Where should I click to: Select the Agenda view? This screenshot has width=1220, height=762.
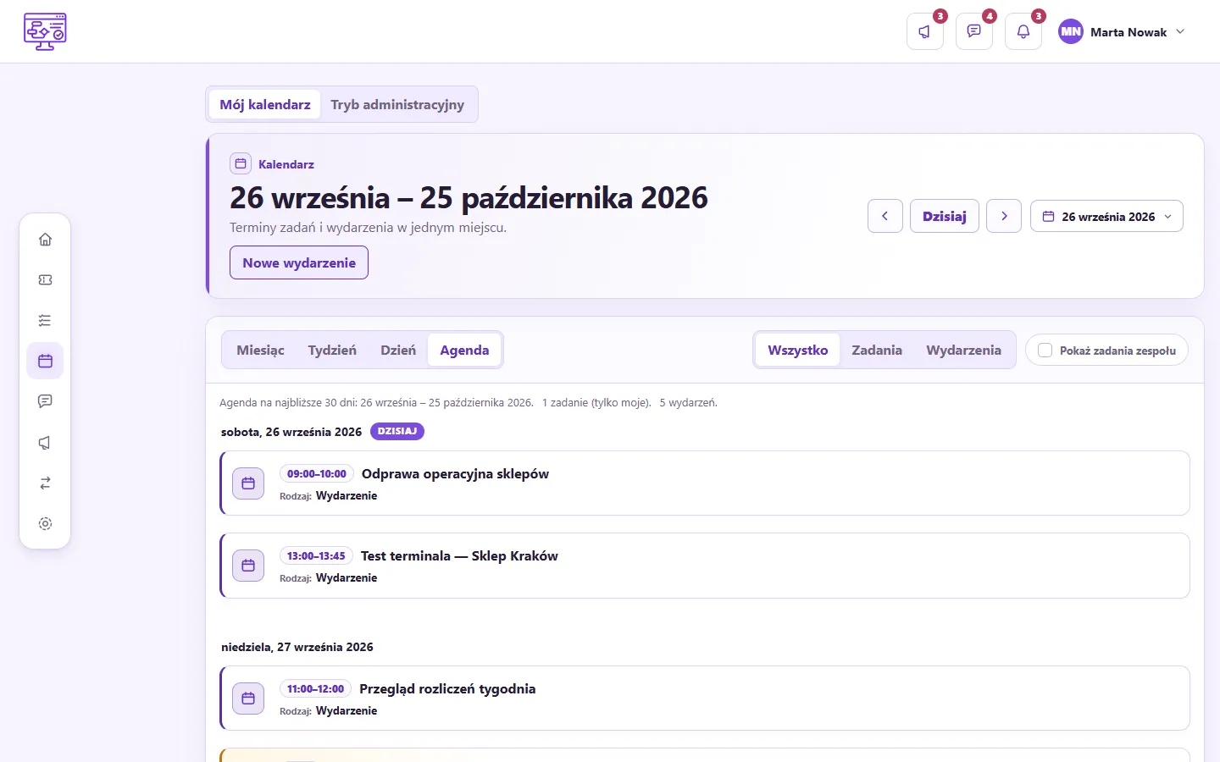click(464, 350)
